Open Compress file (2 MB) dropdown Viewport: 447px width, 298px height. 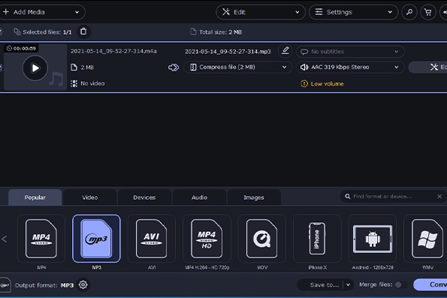[238, 68]
